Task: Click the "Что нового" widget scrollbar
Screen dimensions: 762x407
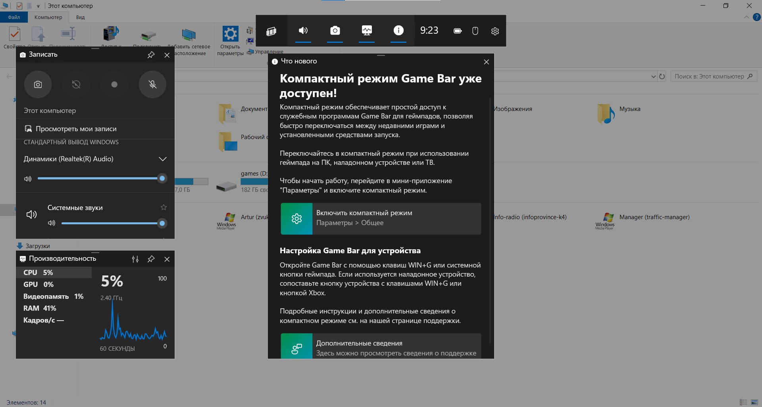Action: [491, 220]
